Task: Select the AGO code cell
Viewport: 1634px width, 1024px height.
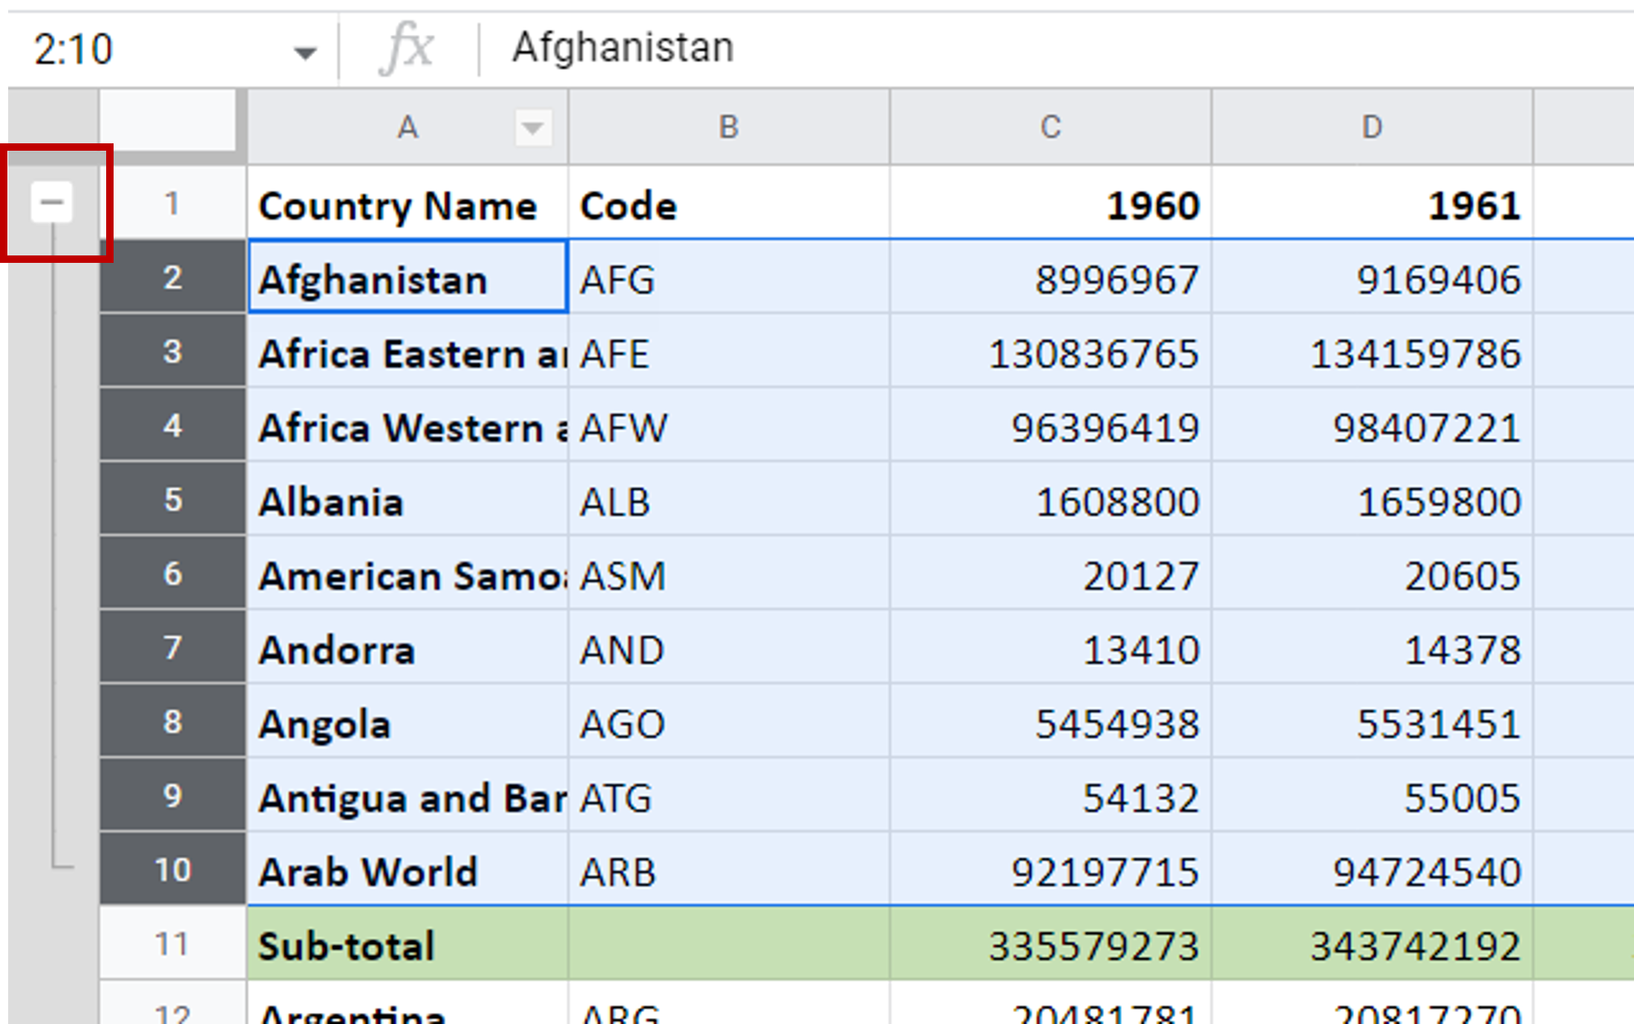Action: pos(729,721)
